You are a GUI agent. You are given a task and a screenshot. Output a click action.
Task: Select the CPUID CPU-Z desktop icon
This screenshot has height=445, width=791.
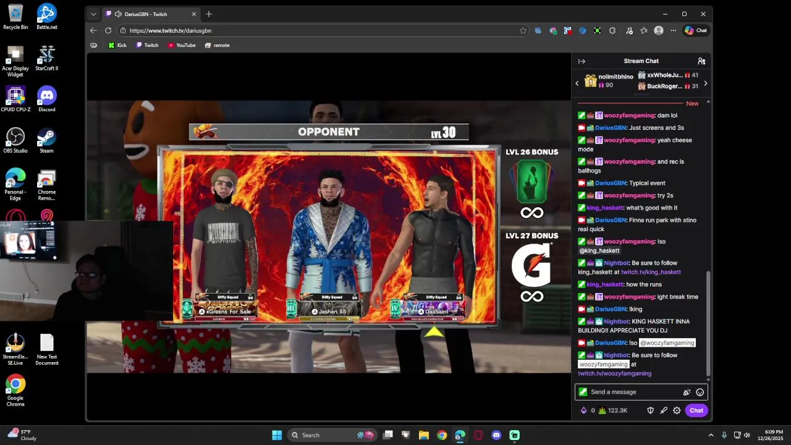point(15,99)
